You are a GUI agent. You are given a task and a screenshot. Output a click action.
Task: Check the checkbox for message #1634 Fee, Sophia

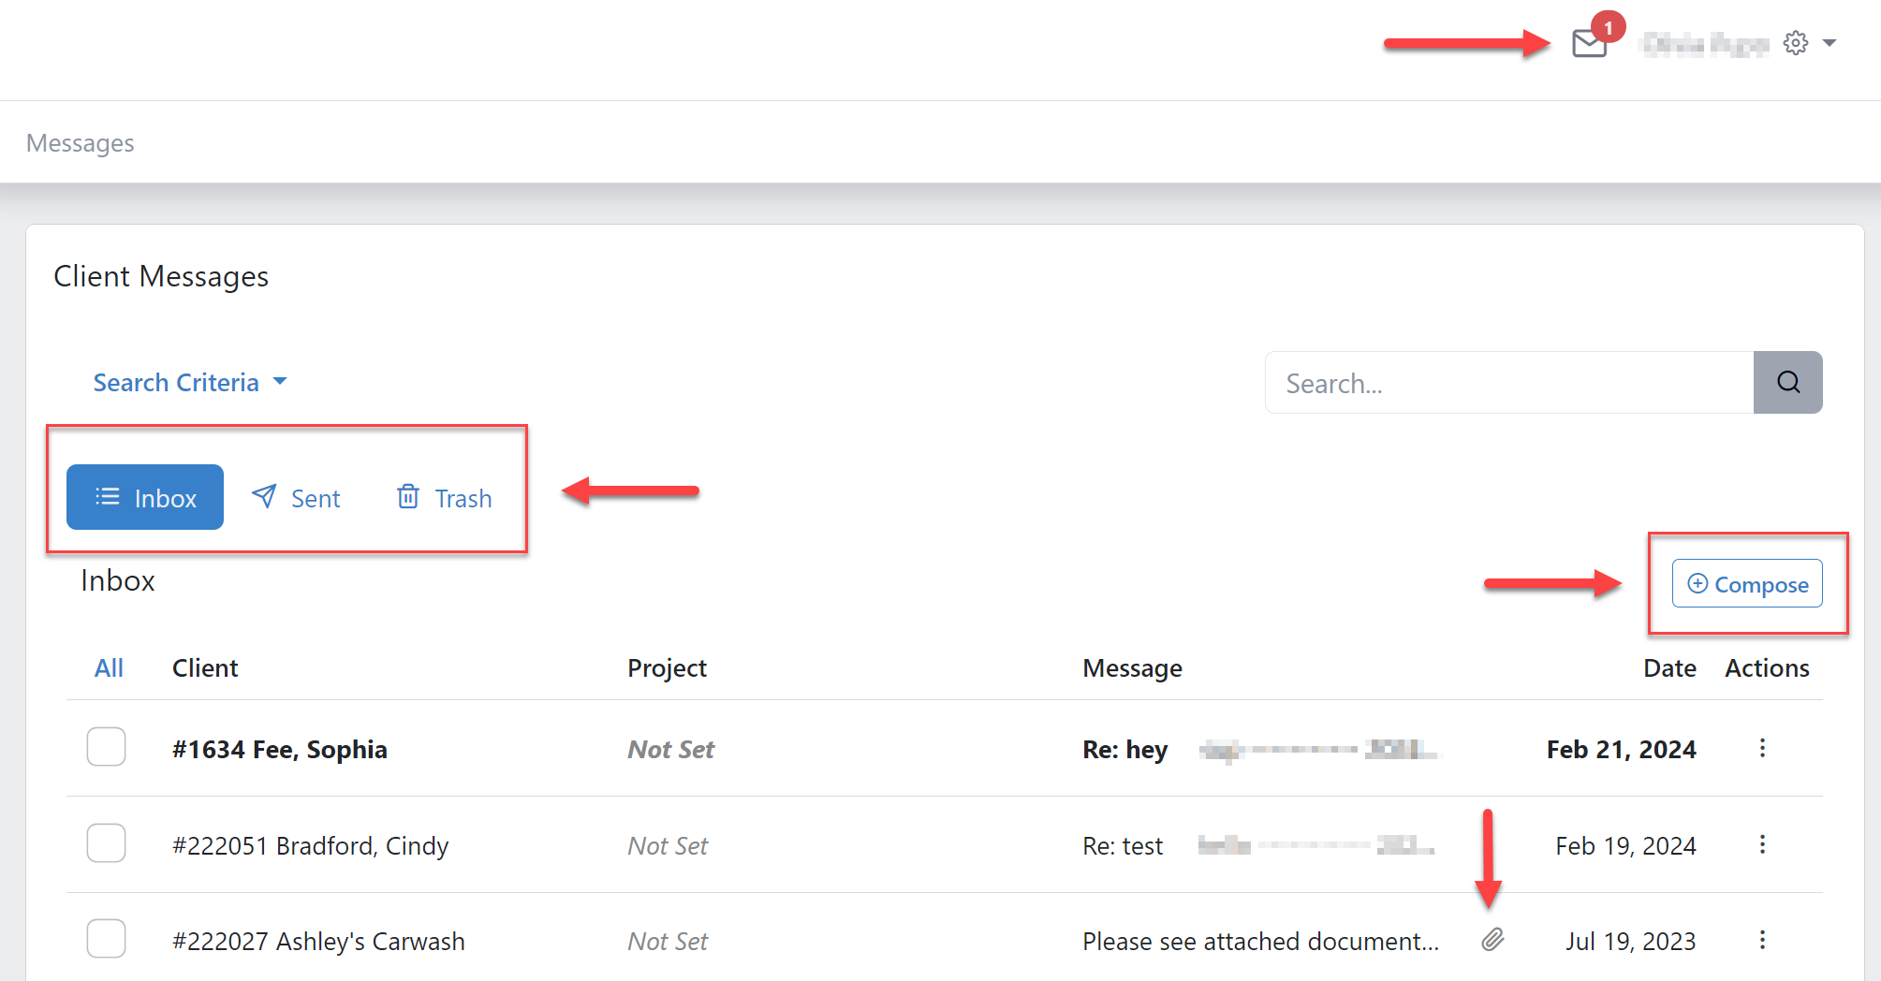[x=106, y=747]
